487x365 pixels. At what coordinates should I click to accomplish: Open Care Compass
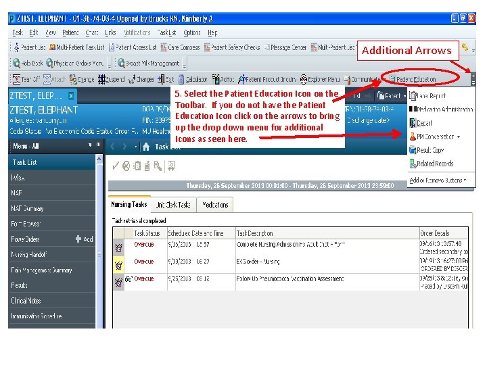tap(180, 47)
